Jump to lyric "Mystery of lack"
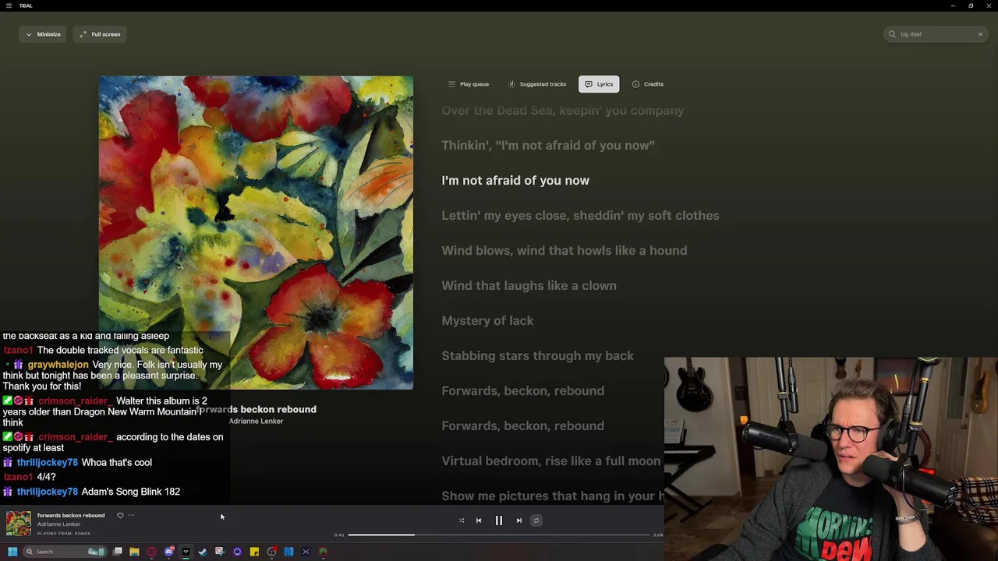The width and height of the screenshot is (998, 561). point(487,320)
